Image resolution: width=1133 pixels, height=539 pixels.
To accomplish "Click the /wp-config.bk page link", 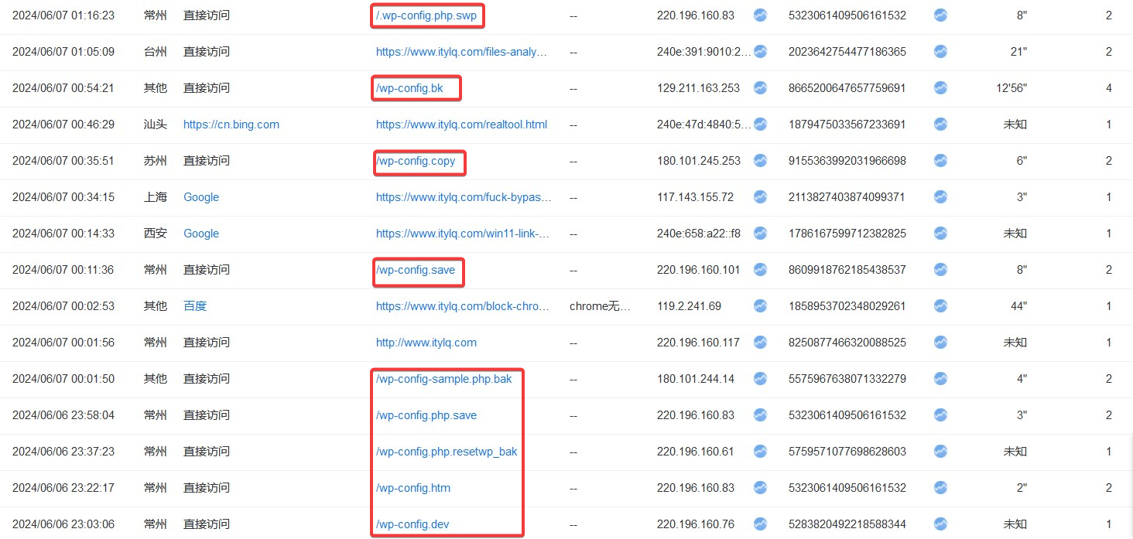I will point(409,88).
